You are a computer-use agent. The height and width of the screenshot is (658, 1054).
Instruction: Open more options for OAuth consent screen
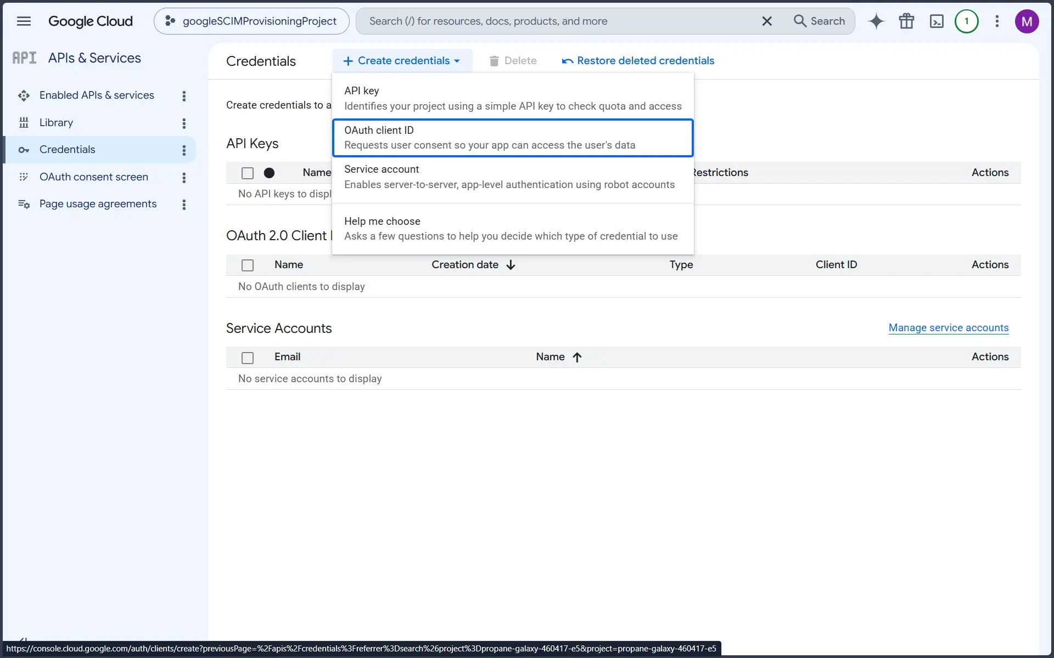[184, 178]
